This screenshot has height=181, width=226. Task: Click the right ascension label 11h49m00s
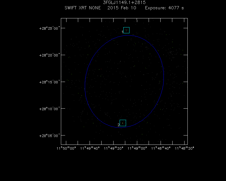pyautogui.click(x=137, y=148)
